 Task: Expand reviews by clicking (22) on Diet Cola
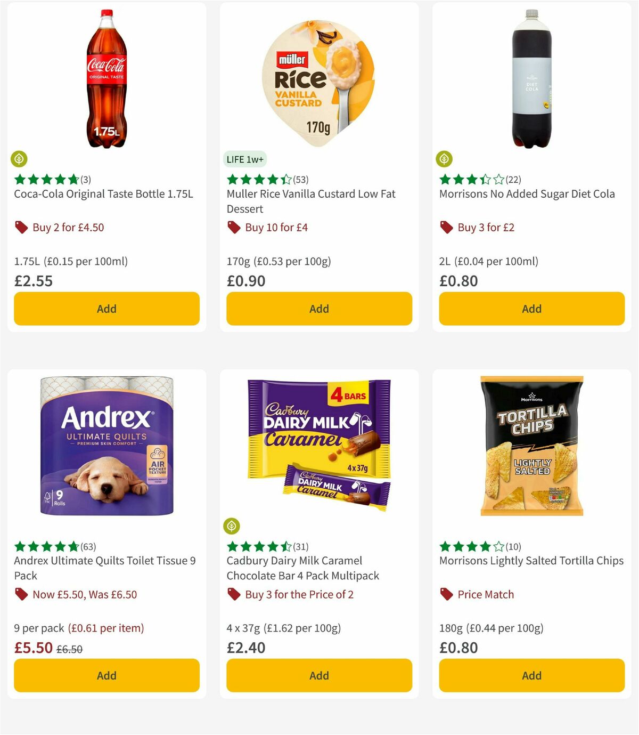pos(514,180)
